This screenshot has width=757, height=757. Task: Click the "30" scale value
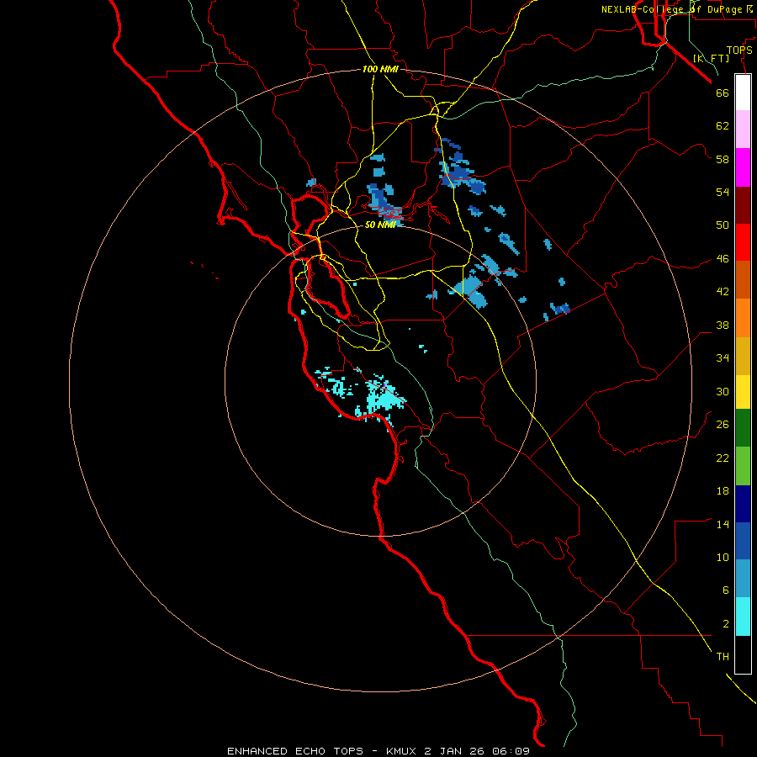point(723,391)
